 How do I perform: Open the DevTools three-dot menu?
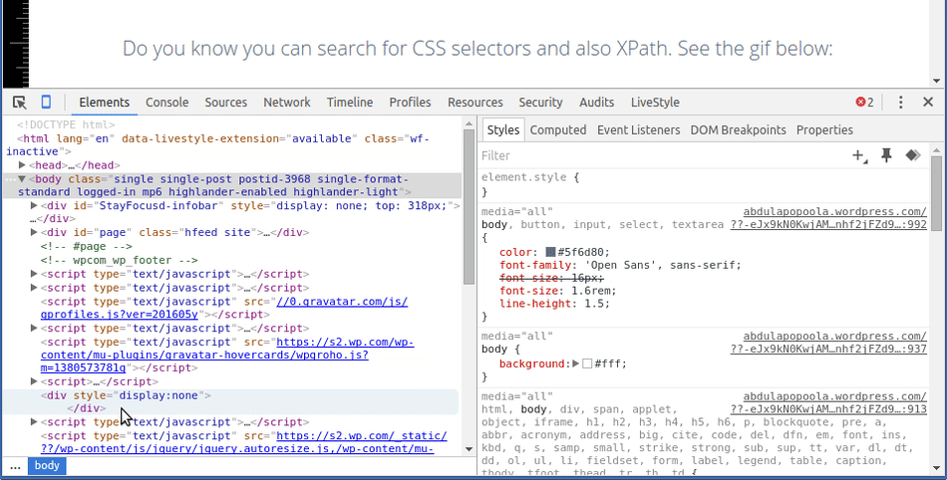point(901,103)
